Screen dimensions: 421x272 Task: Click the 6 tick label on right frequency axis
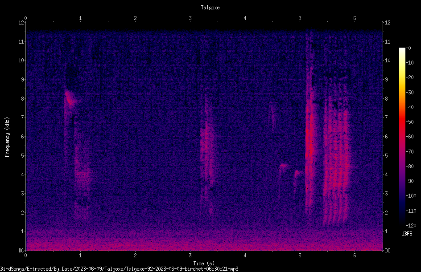pyautogui.click(x=386, y=137)
